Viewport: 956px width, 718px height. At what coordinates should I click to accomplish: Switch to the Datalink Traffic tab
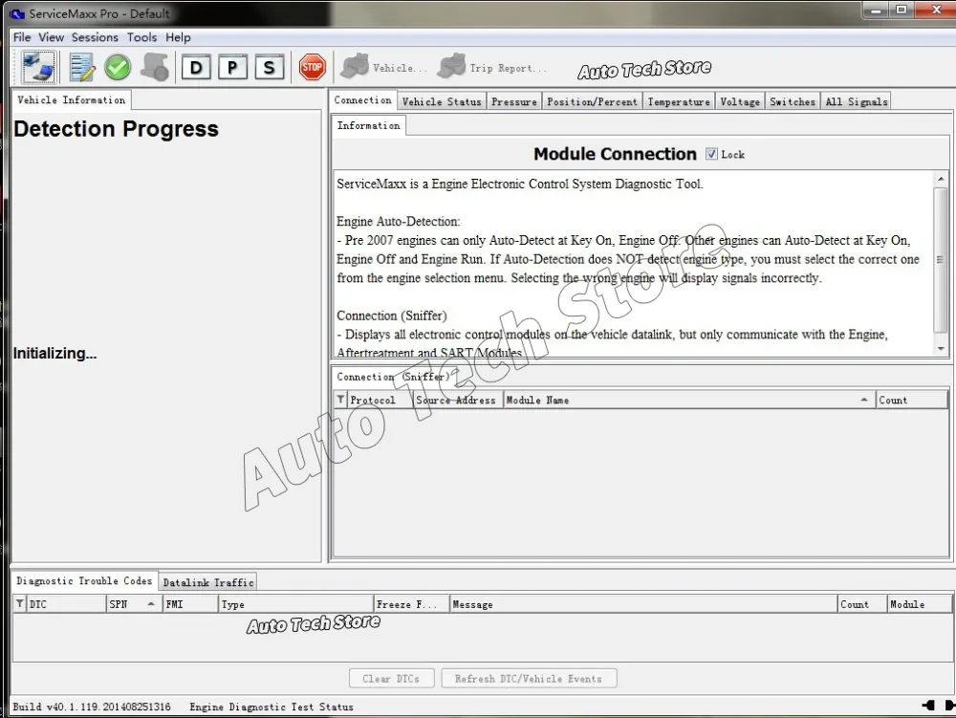tap(207, 582)
